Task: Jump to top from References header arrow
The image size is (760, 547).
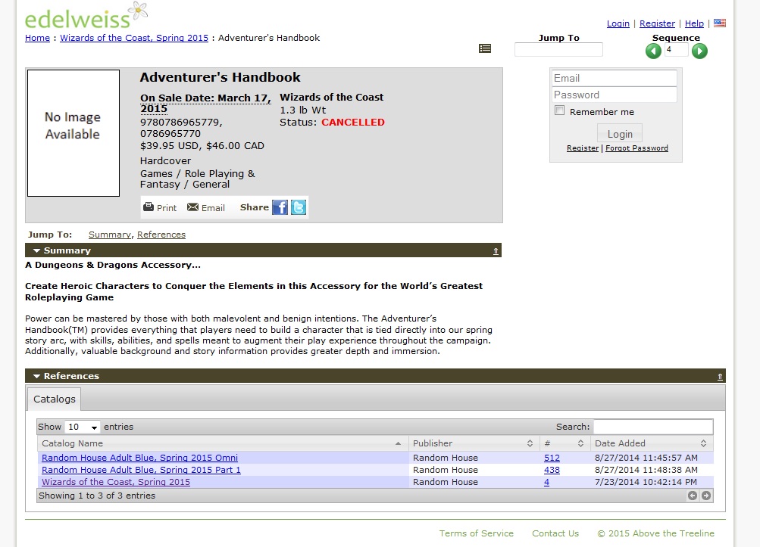Action: coord(720,377)
